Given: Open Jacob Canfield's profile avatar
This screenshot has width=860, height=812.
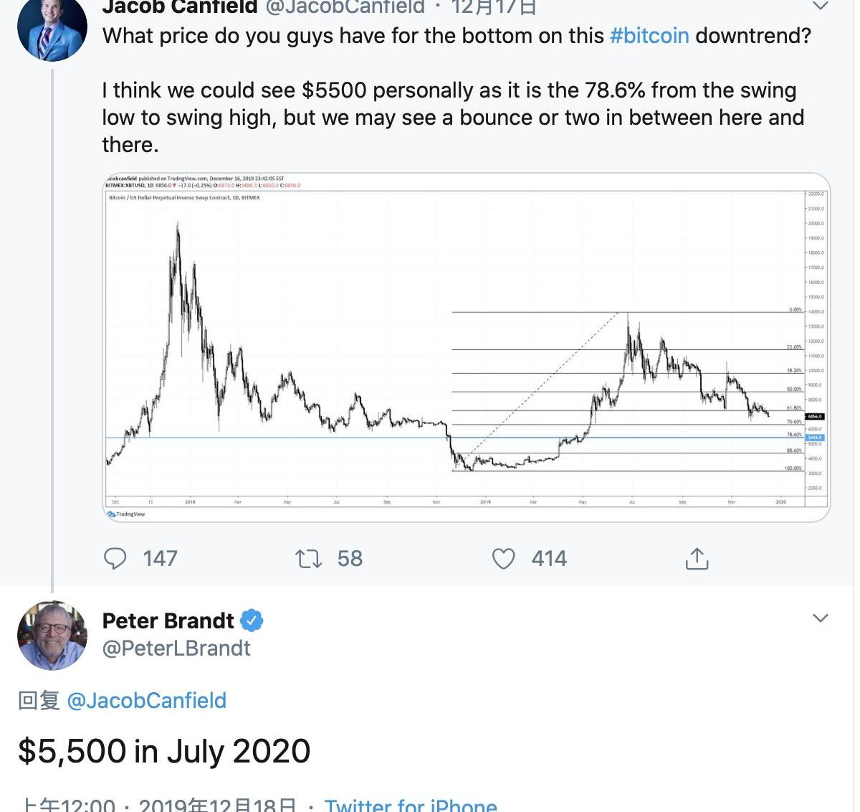Looking at the screenshot, I should pyautogui.click(x=52, y=29).
